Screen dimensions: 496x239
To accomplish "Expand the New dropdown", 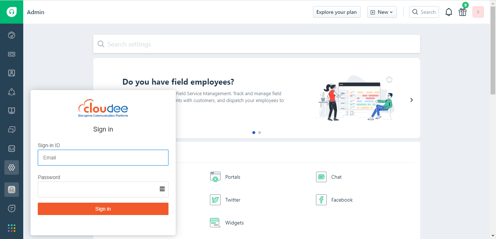I will [x=382, y=12].
